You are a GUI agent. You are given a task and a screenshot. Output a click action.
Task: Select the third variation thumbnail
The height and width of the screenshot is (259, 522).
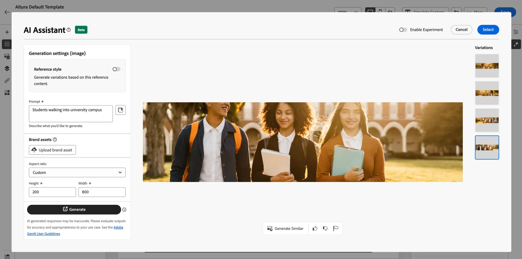tap(487, 120)
